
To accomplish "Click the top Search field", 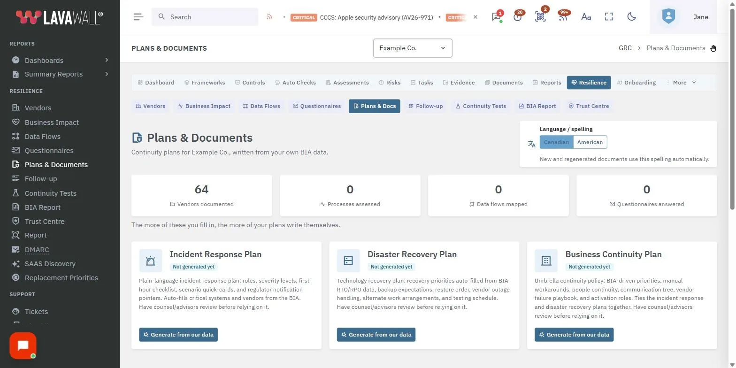I will 205,17.
